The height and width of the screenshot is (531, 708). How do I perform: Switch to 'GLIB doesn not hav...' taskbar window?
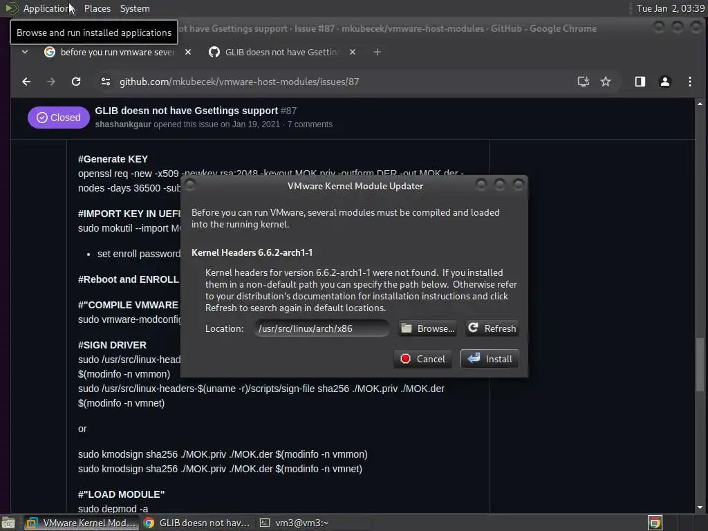point(197,523)
